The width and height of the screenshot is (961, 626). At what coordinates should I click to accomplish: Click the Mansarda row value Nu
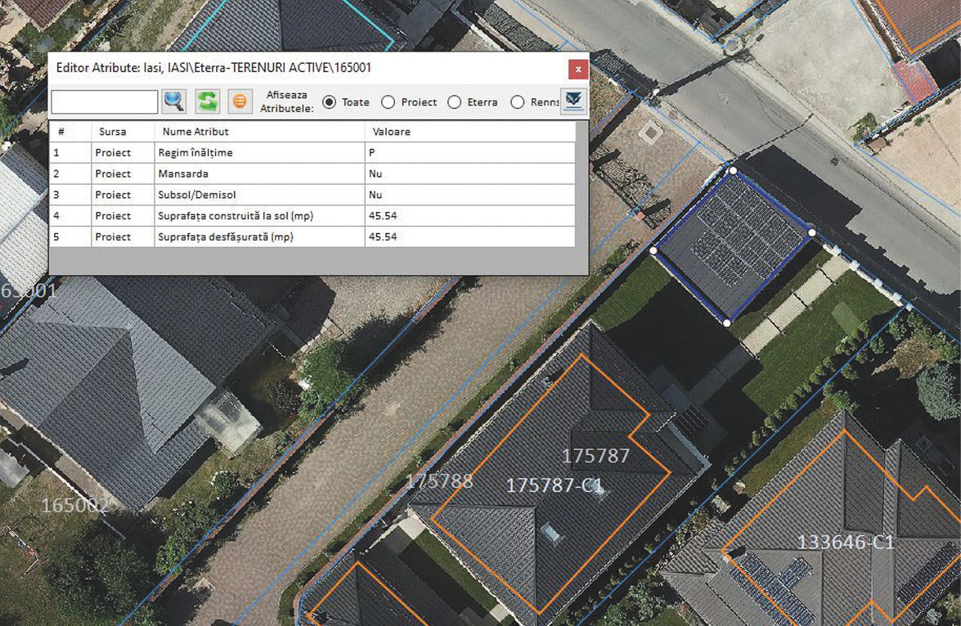coord(469,173)
